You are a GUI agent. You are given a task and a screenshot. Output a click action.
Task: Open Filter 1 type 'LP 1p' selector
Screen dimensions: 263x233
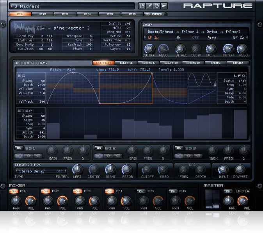(x=153, y=37)
